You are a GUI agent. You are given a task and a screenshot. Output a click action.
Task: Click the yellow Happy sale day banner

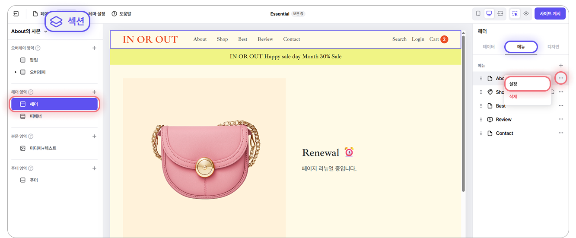(286, 57)
